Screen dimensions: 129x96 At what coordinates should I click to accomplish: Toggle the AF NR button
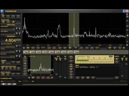[x=122, y=60]
